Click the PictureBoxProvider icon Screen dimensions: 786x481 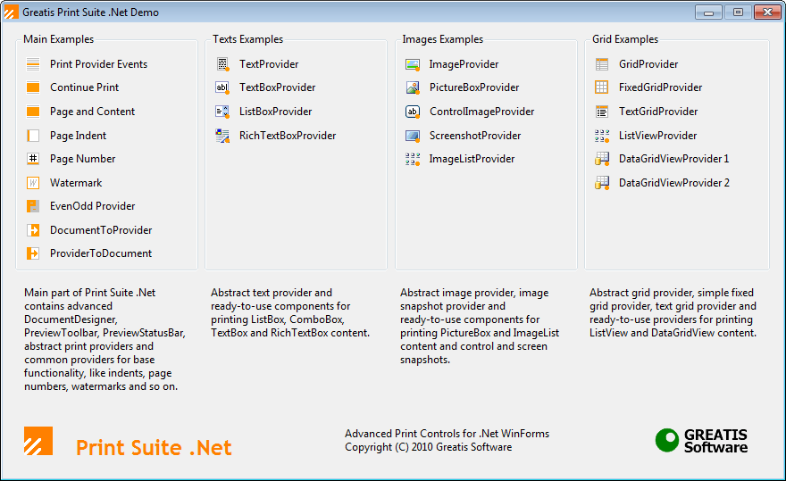pos(412,87)
